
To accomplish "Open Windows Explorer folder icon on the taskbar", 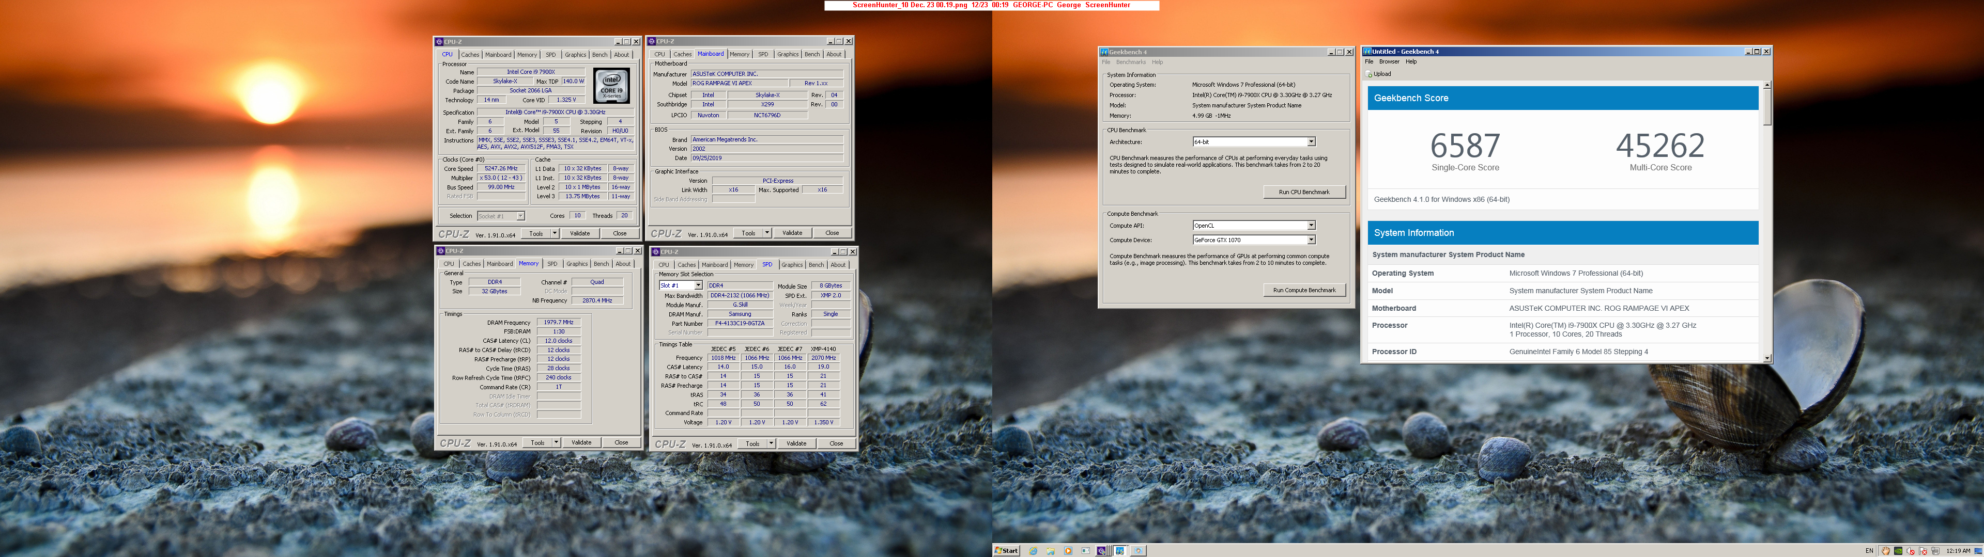I will click(1051, 551).
